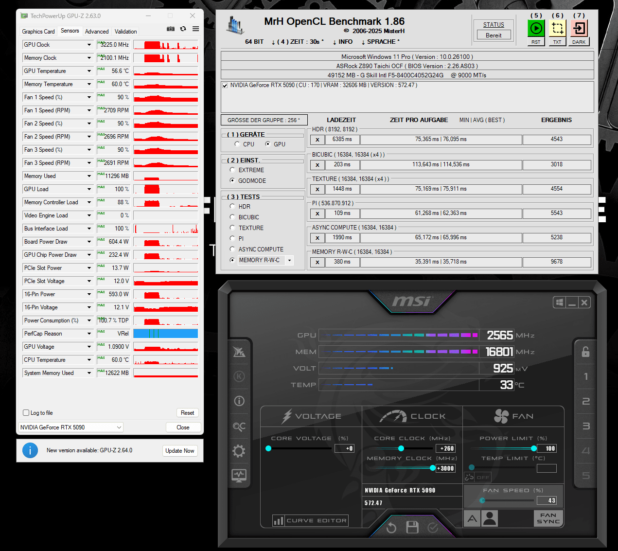Toggle Afterburner profile lock icon

point(585,351)
